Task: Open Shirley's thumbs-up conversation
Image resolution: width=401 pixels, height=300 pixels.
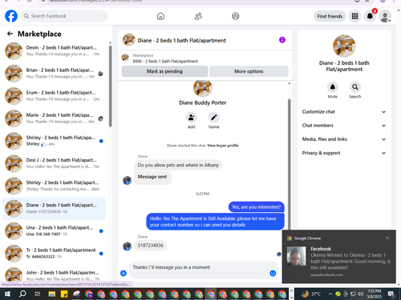Action: [54, 141]
